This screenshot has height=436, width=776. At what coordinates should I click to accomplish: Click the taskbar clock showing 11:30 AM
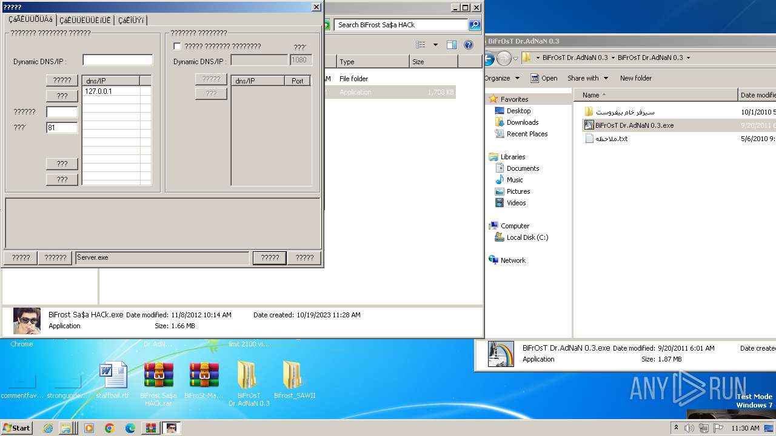point(745,428)
